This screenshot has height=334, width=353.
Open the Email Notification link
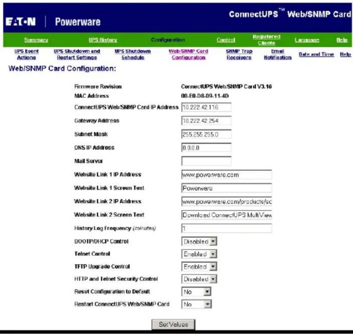pos(277,54)
